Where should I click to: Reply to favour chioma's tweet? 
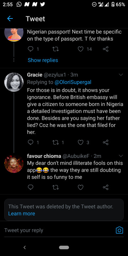[31, 187]
